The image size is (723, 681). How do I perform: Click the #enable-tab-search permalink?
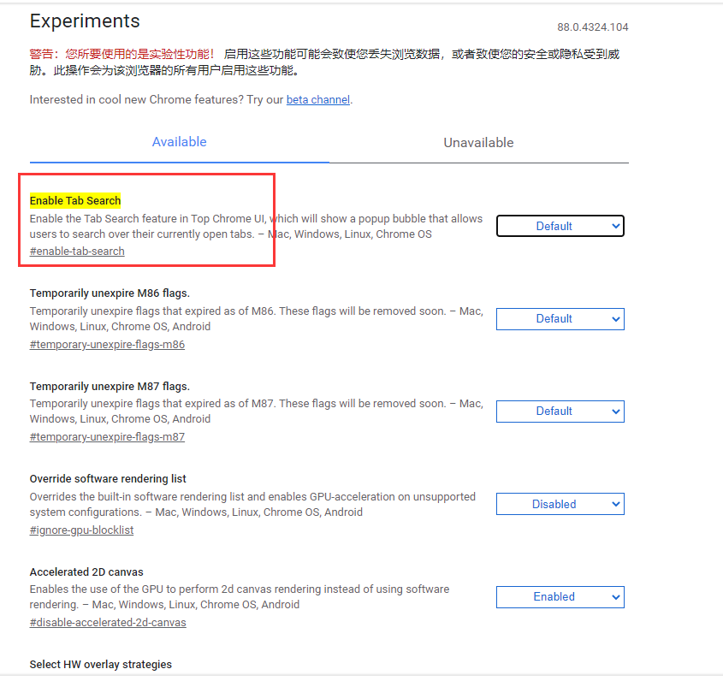[x=77, y=251]
